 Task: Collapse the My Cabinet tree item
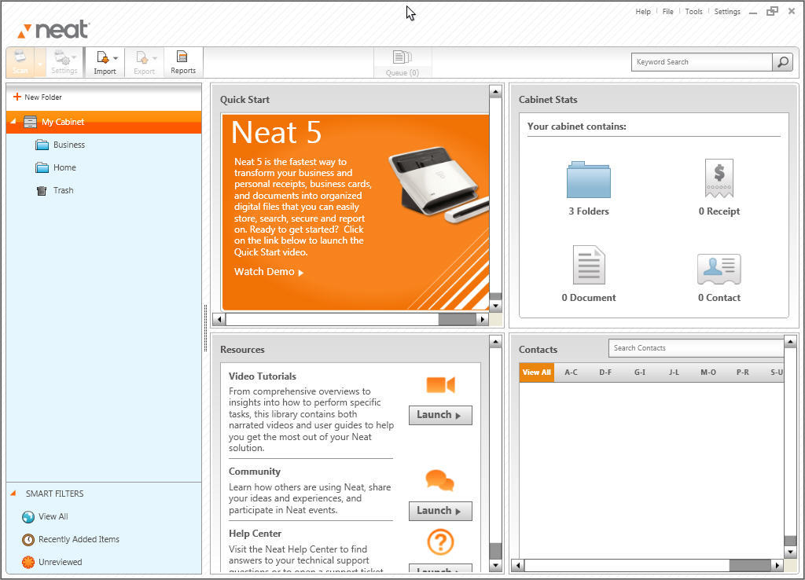coord(13,123)
